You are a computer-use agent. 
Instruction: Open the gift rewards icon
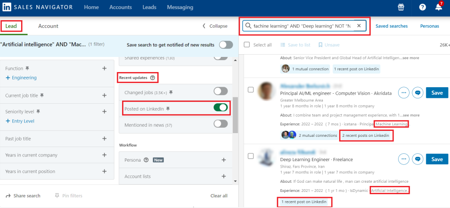click(401, 7)
